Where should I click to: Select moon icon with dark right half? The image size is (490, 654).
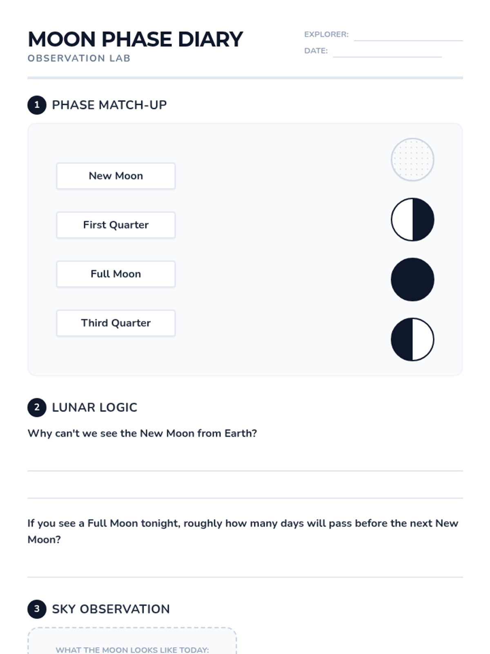[x=412, y=219]
